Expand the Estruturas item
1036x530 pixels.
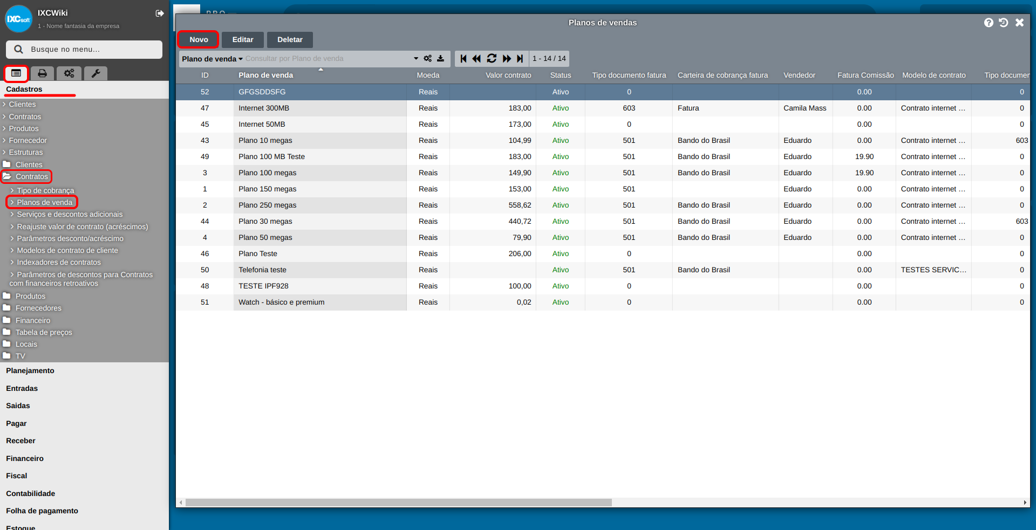tap(23, 152)
